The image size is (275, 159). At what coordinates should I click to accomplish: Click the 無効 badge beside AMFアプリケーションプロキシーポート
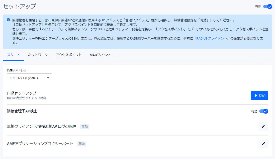tap(81, 144)
